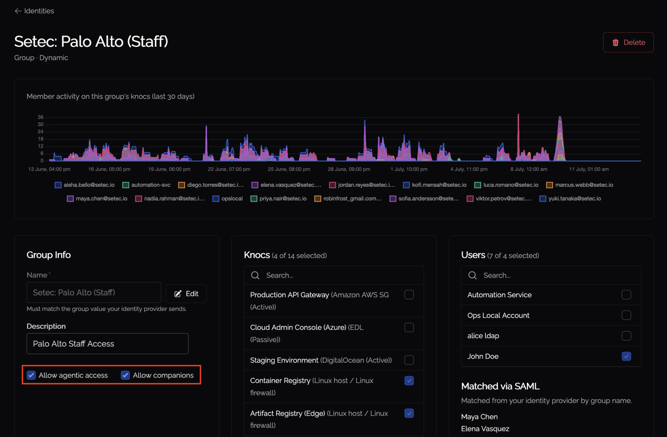Click the magnifier icon in Knocs search
The width and height of the screenshot is (667, 437).
click(x=255, y=275)
